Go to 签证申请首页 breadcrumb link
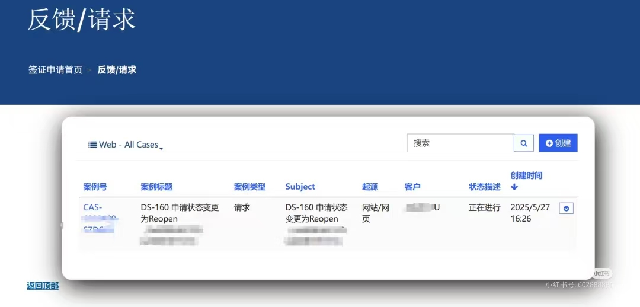This screenshot has height=307, width=640. click(x=55, y=70)
